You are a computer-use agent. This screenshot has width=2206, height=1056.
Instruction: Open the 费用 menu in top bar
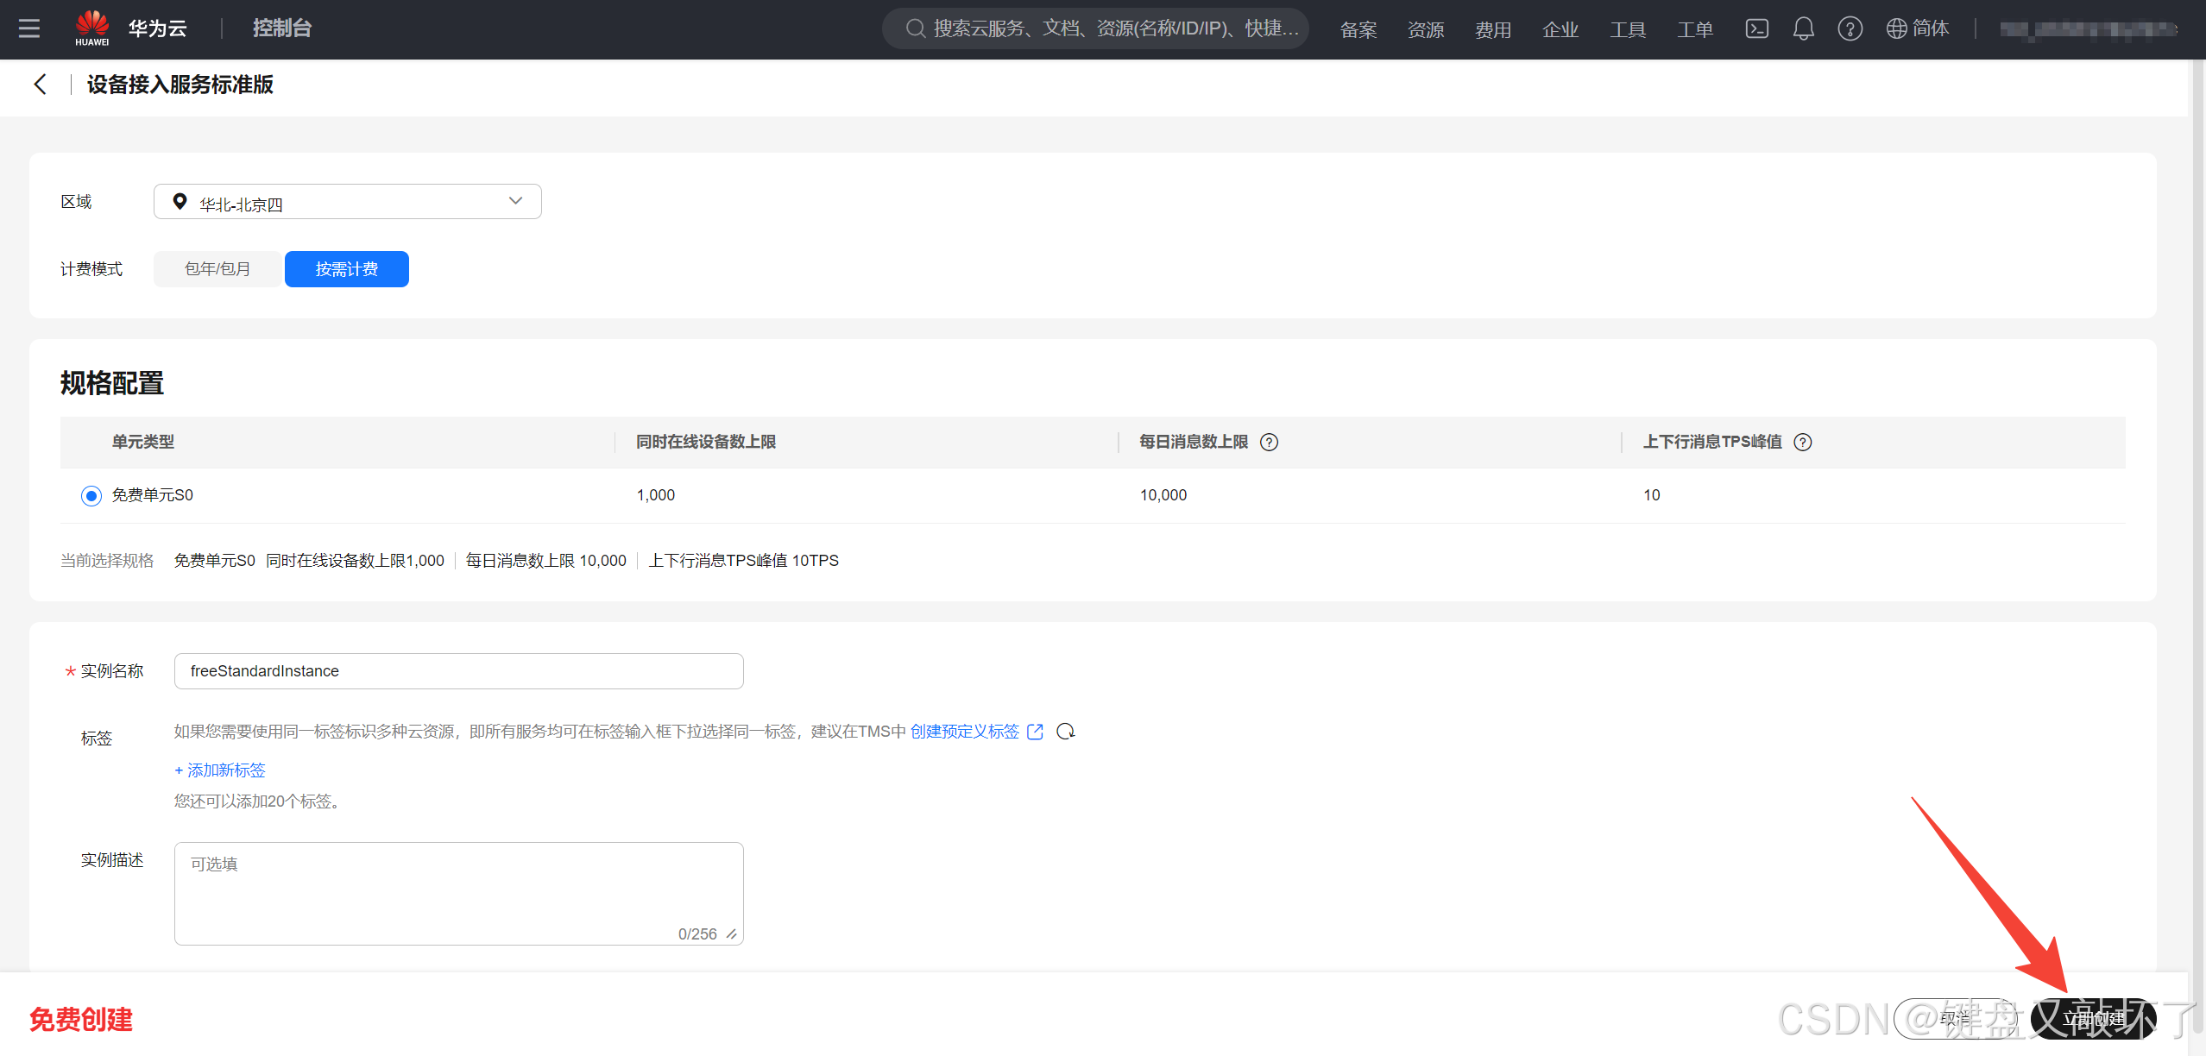(x=1493, y=30)
